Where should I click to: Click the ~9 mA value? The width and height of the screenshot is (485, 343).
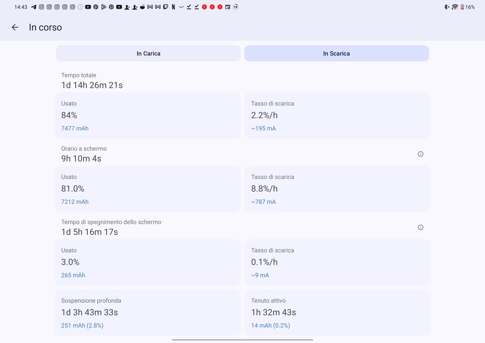click(260, 275)
